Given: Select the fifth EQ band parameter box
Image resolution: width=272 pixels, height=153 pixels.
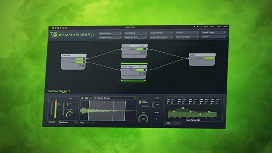Looking at the screenshot, I should (216, 101).
